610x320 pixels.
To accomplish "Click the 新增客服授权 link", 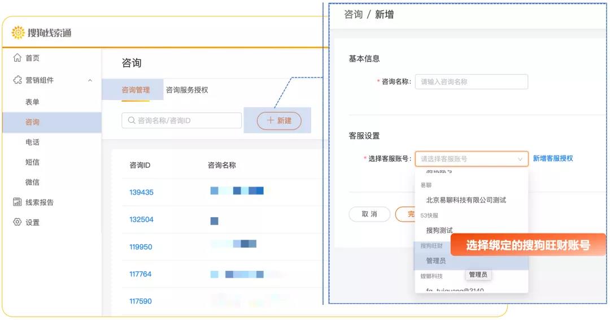I will click(553, 158).
